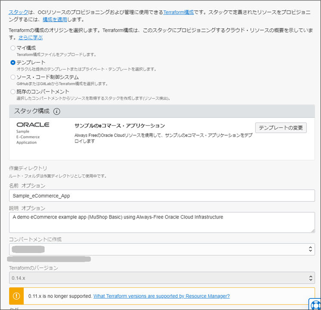
Task: Click into the 説明 description textarea
Action: 161,222
